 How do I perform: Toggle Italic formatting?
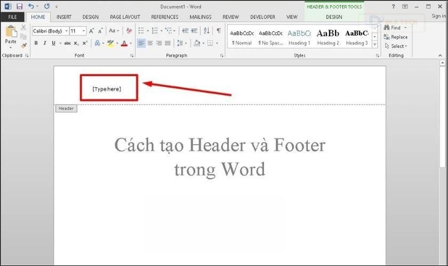[x=45, y=43]
